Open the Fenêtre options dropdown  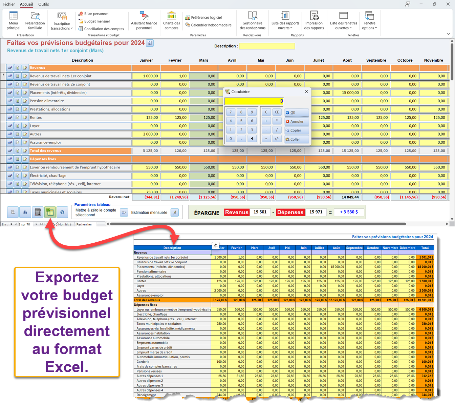tap(369, 26)
